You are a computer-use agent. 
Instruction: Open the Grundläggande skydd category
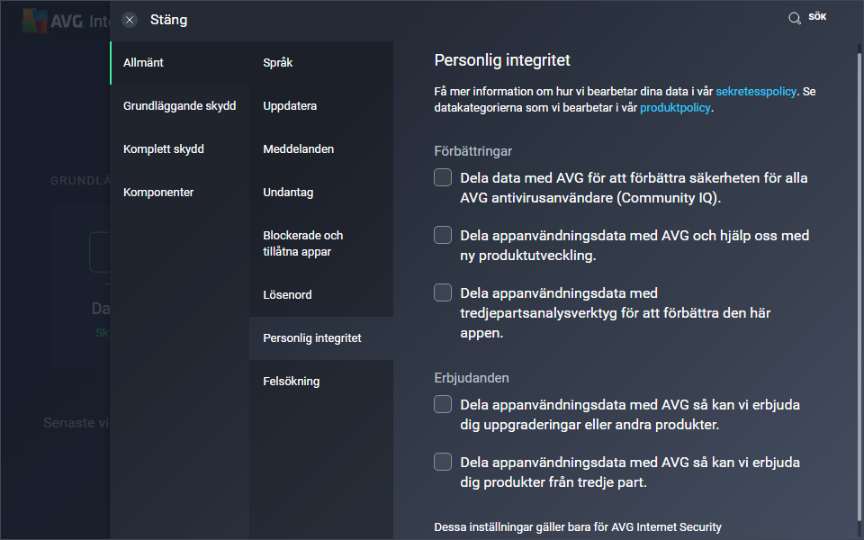click(180, 106)
